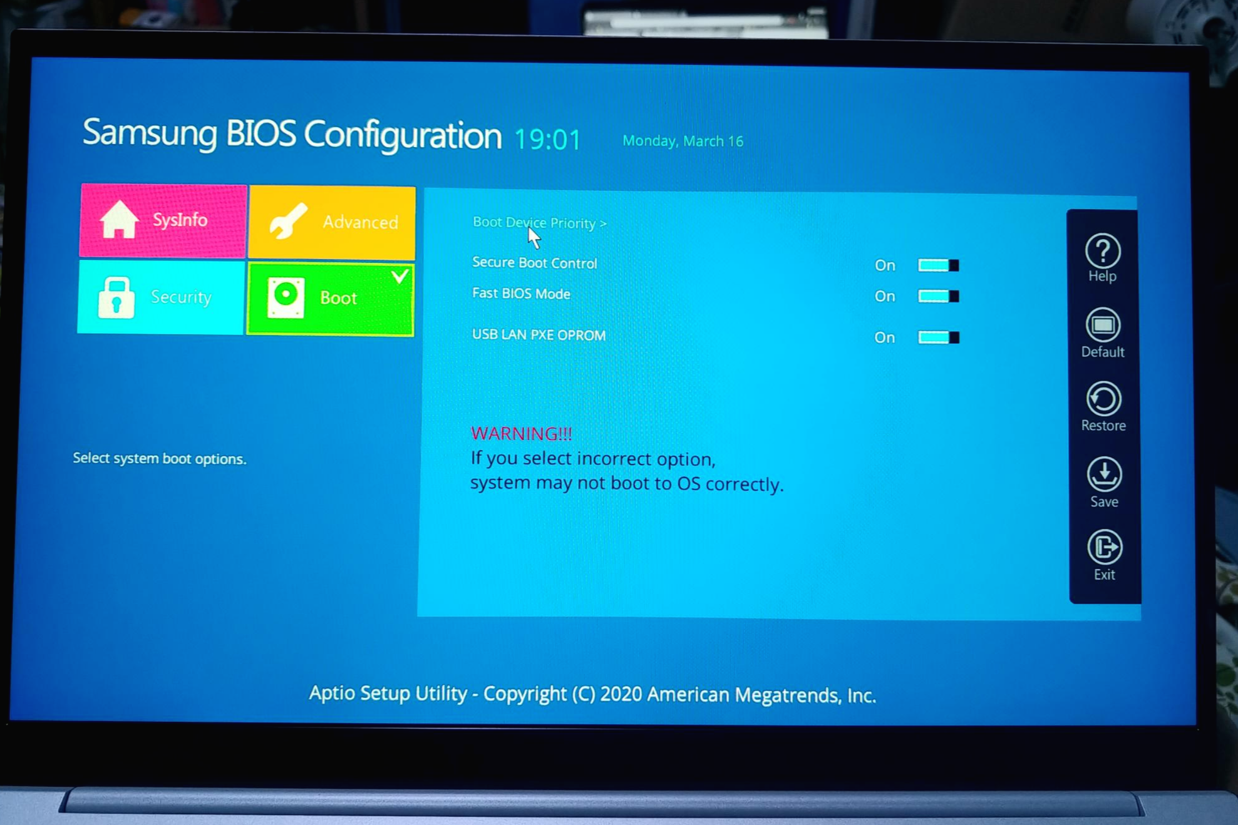
Task: Switch to the Advanced tab label
Action: [x=360, y=222]
